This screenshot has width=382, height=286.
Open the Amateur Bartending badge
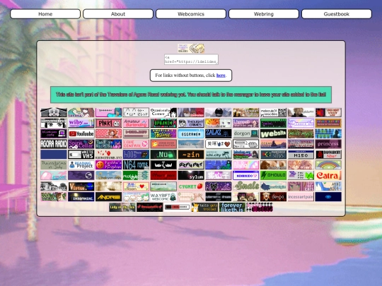click(x=136, y=123)
